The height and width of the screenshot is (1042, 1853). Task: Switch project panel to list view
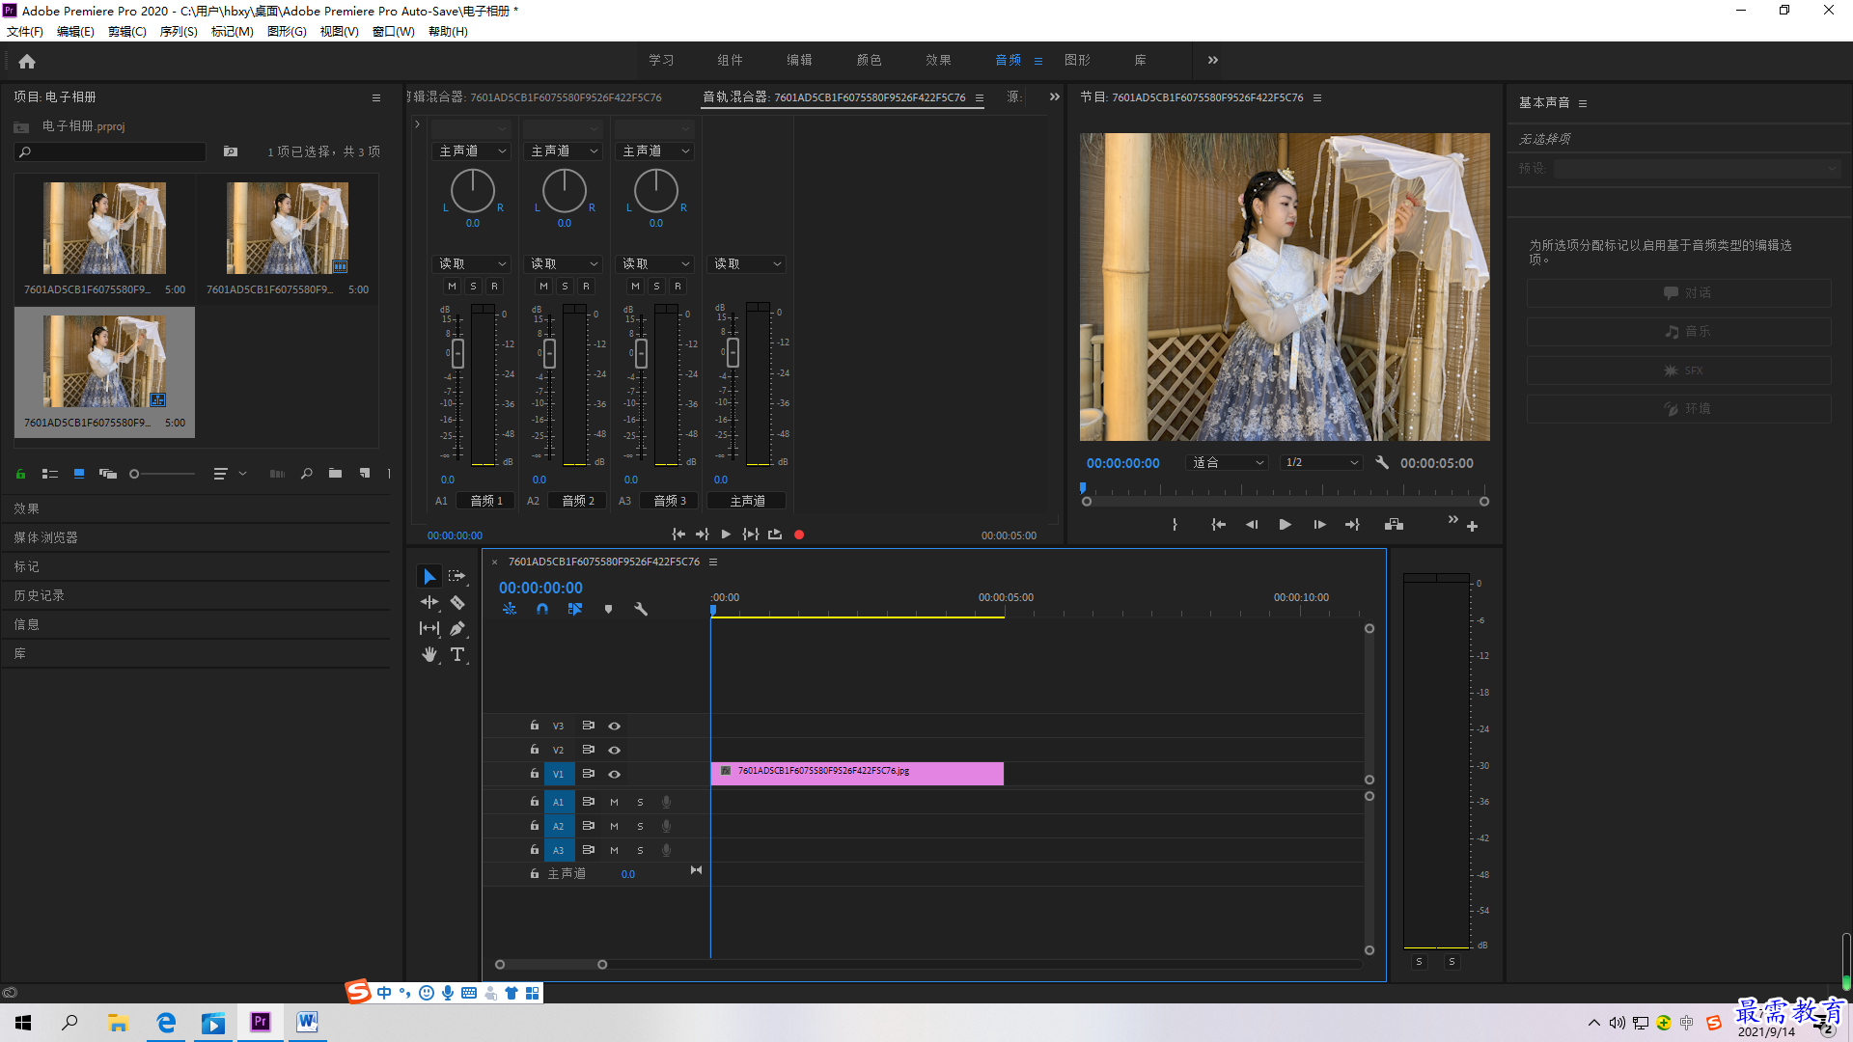pyautogui.click(x=50, y=474)
